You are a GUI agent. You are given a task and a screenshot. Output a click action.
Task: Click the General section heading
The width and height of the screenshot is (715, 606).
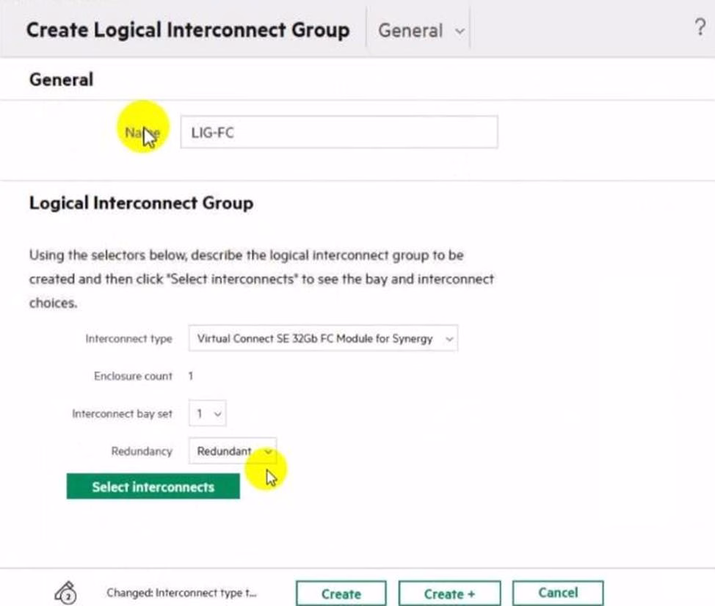pyautogui.click(x=61, y=79)
